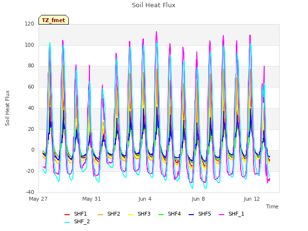Click the green SHF4 legend swatch
308x231 pixels.
[161, 215]
